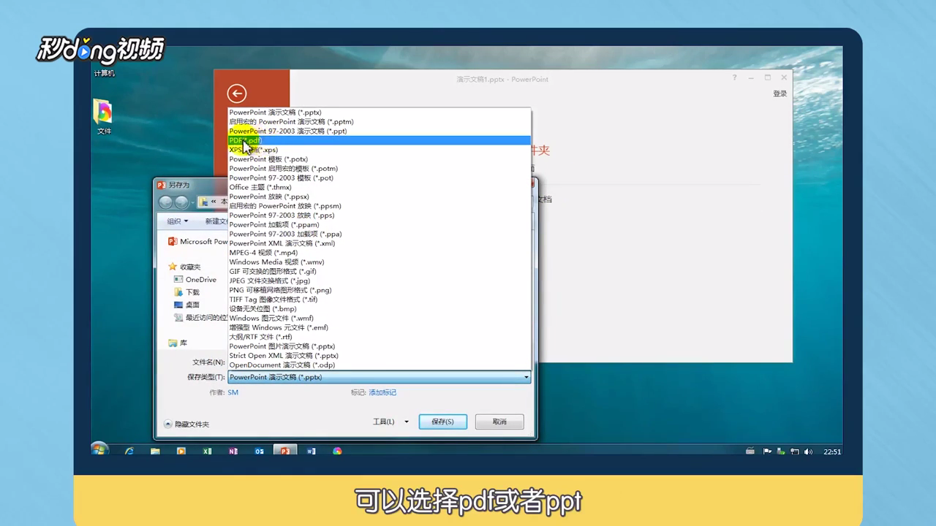Click the 添加标记 link
936x526 pixels.
click(382, 393)
